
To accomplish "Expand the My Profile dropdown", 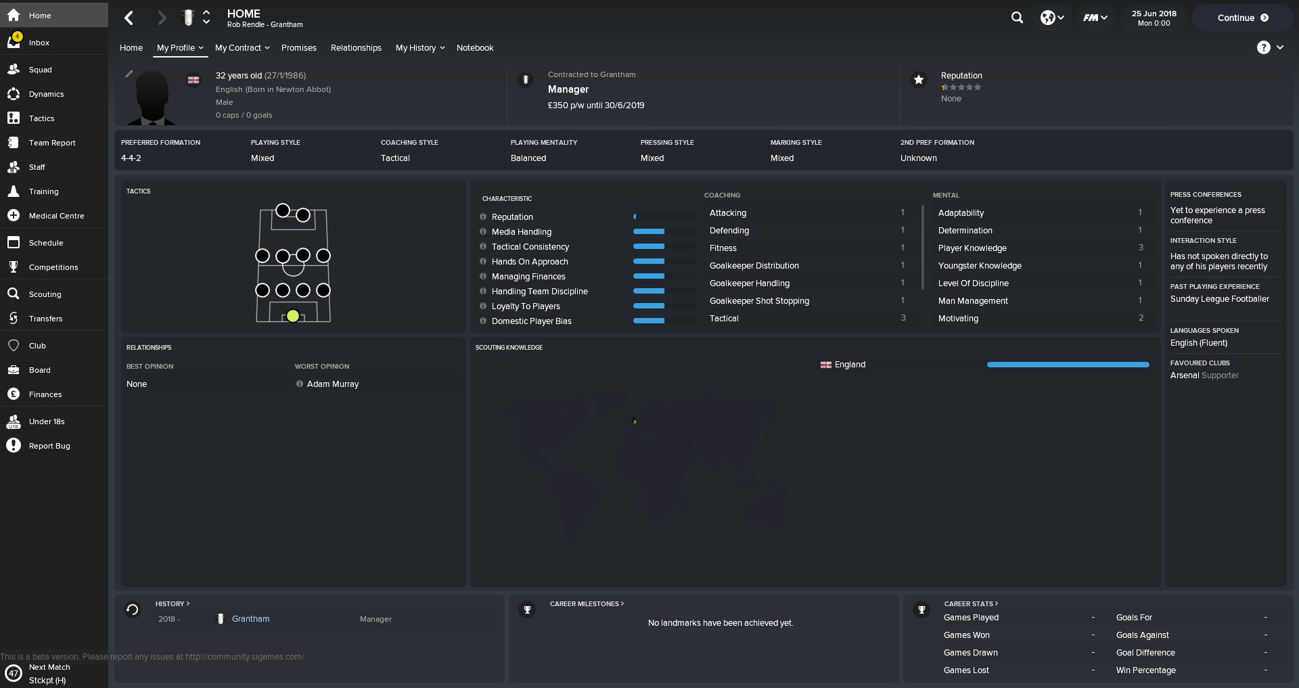I will click(180, 48).
